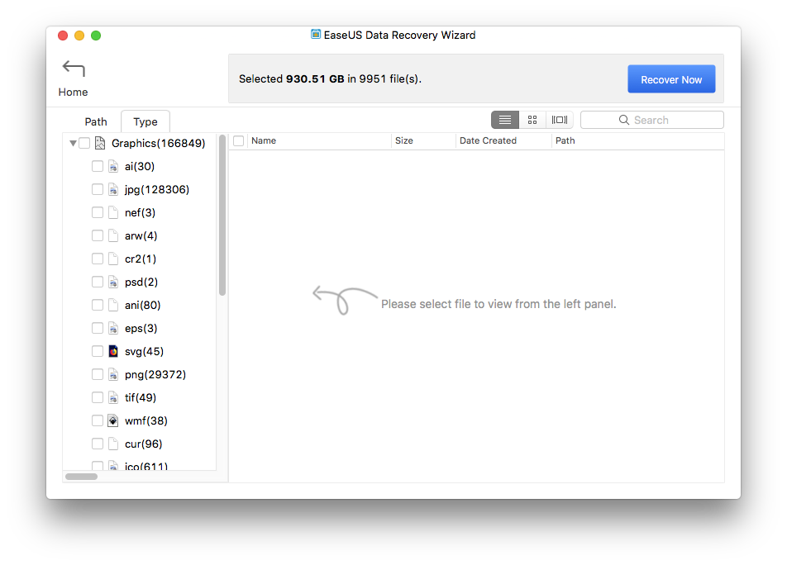The height and width of the screenshot is (565, 787).
Task: Click the Home label
Action: [74, 93]
